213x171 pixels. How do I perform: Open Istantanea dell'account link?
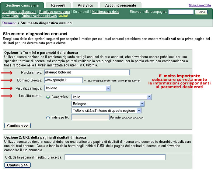[x=19, y=12]
